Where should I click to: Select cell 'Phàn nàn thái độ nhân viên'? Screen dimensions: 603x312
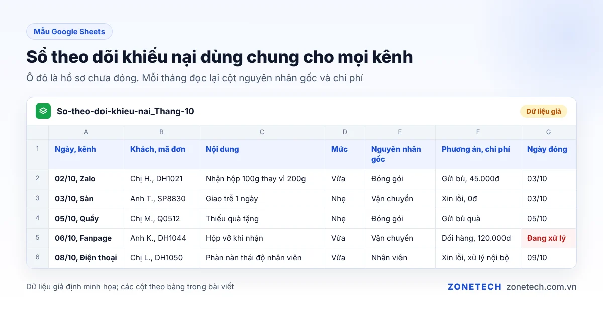pyautogui.click(x=262, y=257)
